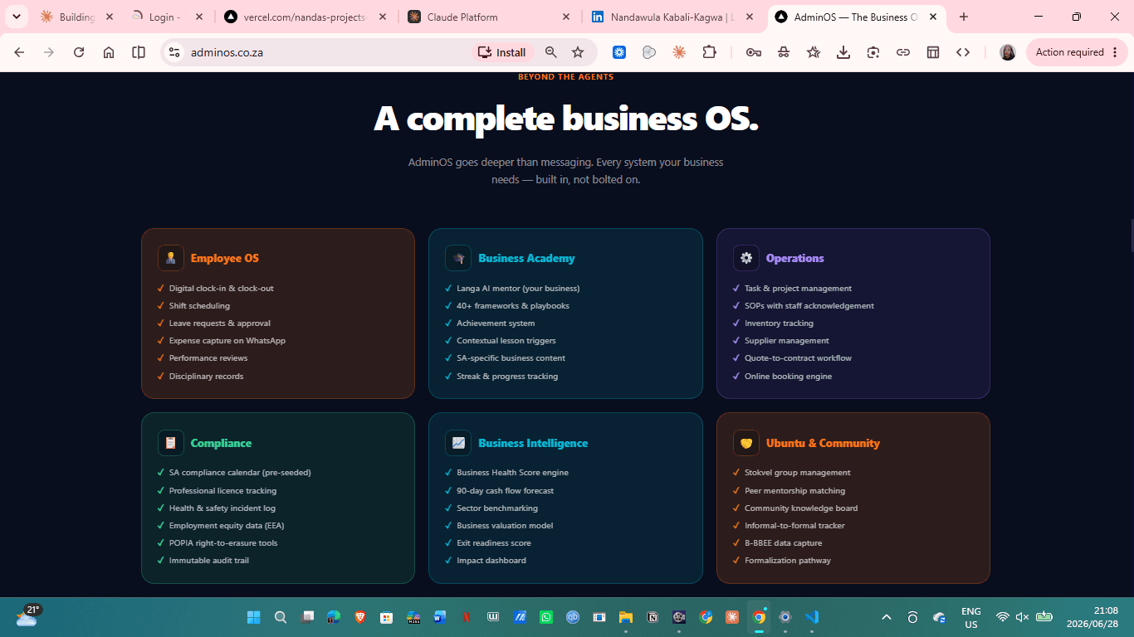The height and width of the screenshot is (637, 1134).
Task: Switch to the Nandawula Kabali-Kagwa LinkedIn tab
Action: point(672,17)
